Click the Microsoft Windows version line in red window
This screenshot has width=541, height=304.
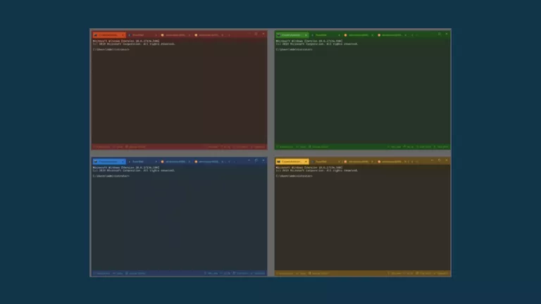[x=126, y=41]
